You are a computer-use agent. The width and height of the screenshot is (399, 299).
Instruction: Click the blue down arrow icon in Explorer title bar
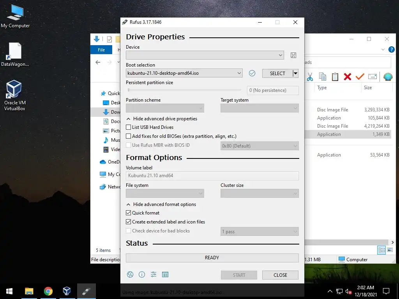97,39
